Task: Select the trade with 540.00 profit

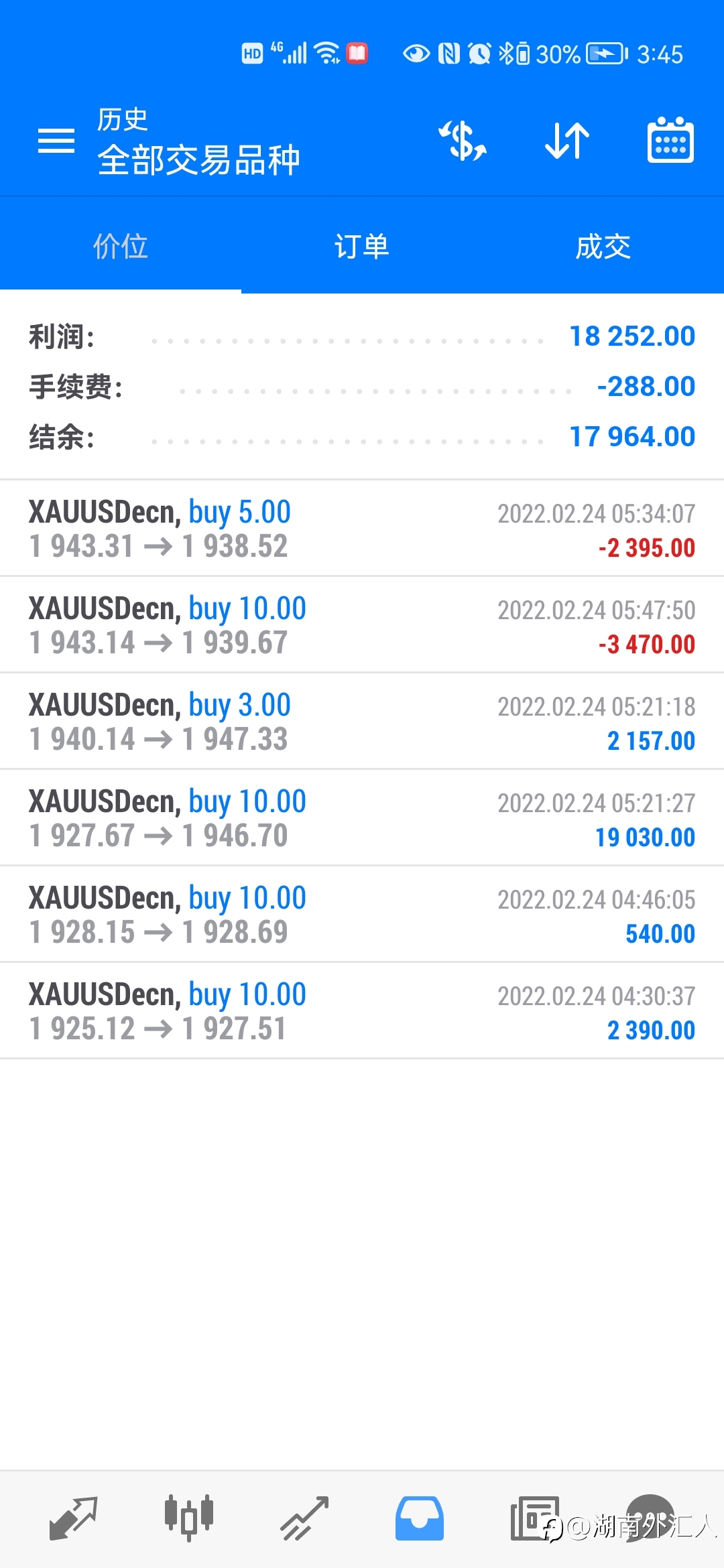Action: coord(362,915)
